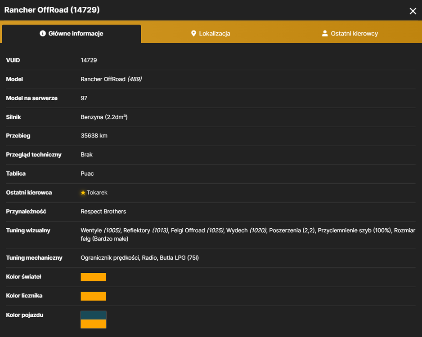
Task: Click the Przegląd techniczny label
Action: click(x=34, y=155)
